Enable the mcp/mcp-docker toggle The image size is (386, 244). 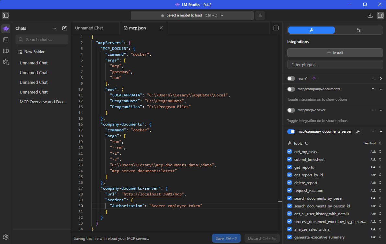coord(291,110)
